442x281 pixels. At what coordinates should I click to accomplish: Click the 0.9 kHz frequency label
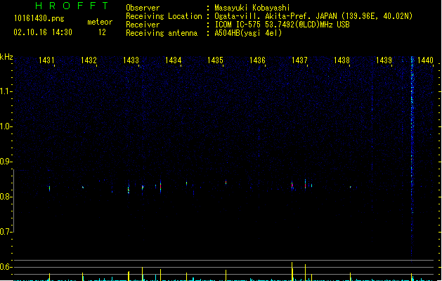coord(6,162)
